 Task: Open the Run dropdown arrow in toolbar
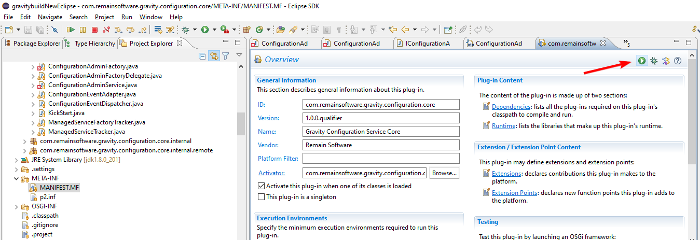pos(214,30)
